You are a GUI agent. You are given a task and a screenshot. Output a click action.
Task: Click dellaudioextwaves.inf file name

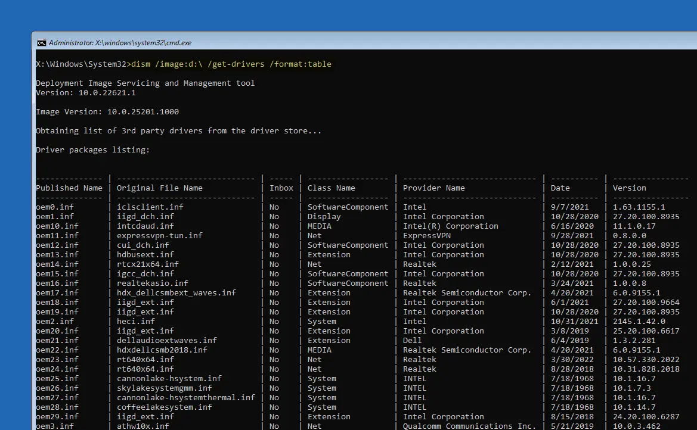click(x=167, y=340)
